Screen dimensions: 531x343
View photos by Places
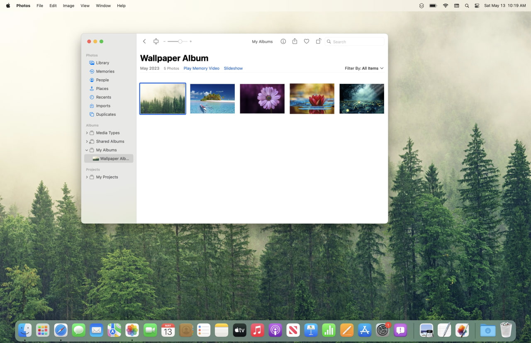point(102,88)
